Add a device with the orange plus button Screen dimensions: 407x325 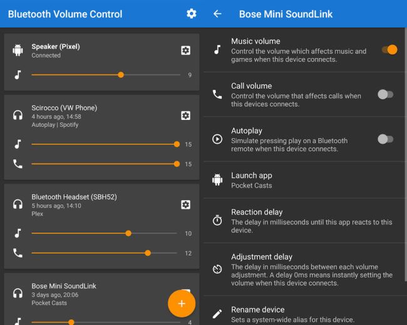point(182,304)
